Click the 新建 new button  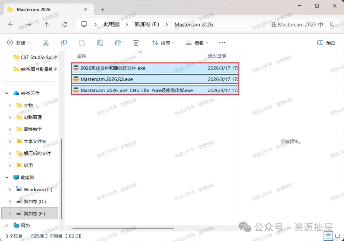tap(18, 43)
